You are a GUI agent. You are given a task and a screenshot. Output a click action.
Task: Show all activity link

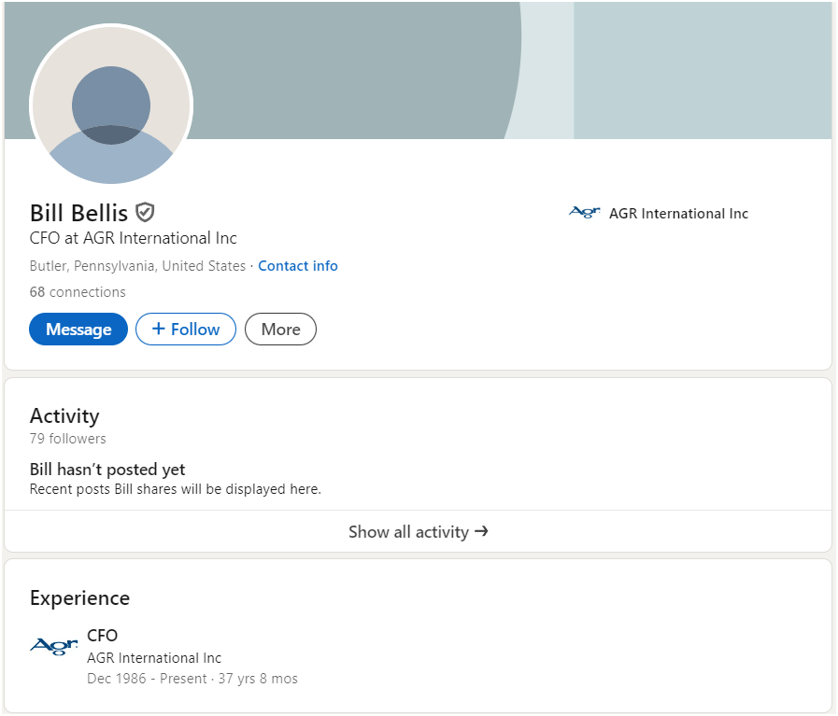point(418,531)
